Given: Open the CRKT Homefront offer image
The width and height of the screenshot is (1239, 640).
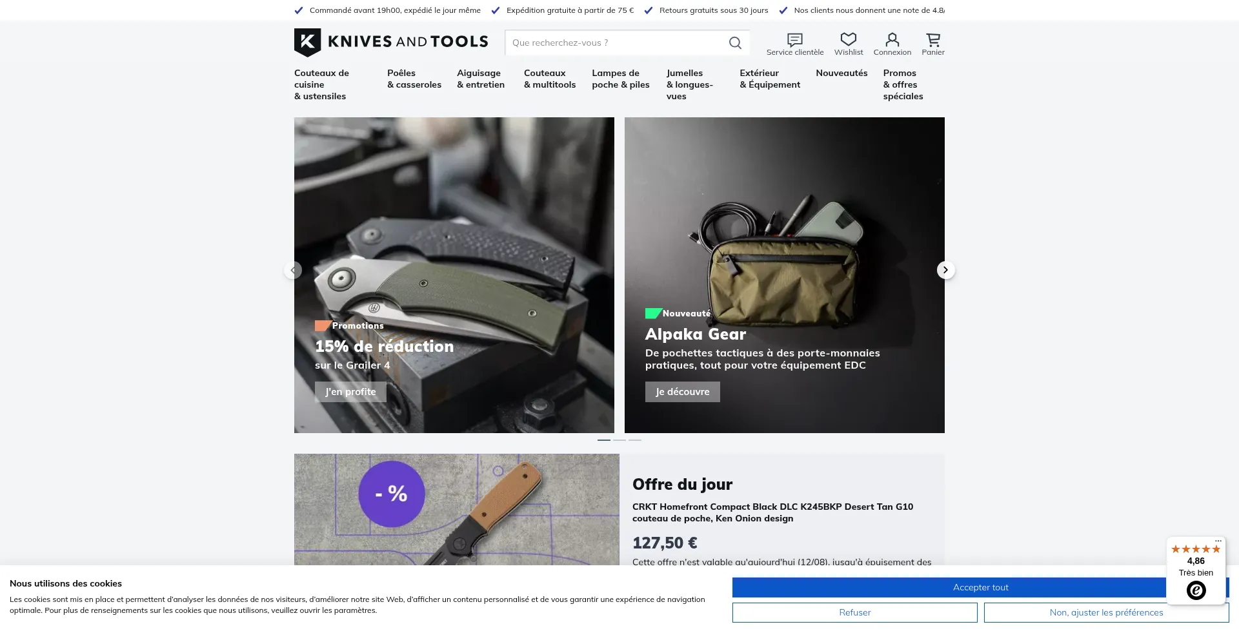Looking at the screenshot, I should pyautogui.click(x=457, y=509).
